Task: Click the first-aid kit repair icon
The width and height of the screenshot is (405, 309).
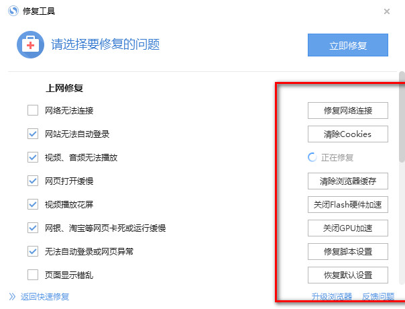Action: click(30, 44)
